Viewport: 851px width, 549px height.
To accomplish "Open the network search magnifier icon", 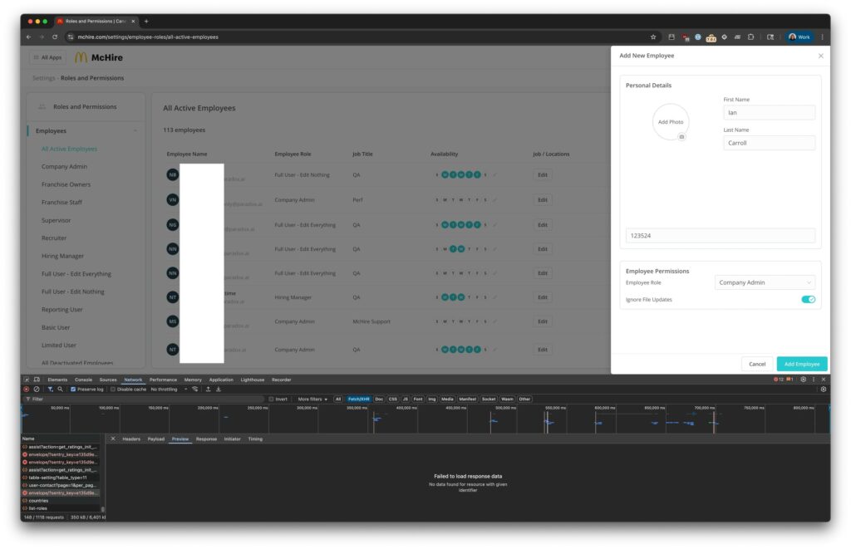I will click(x=60, y=389).
